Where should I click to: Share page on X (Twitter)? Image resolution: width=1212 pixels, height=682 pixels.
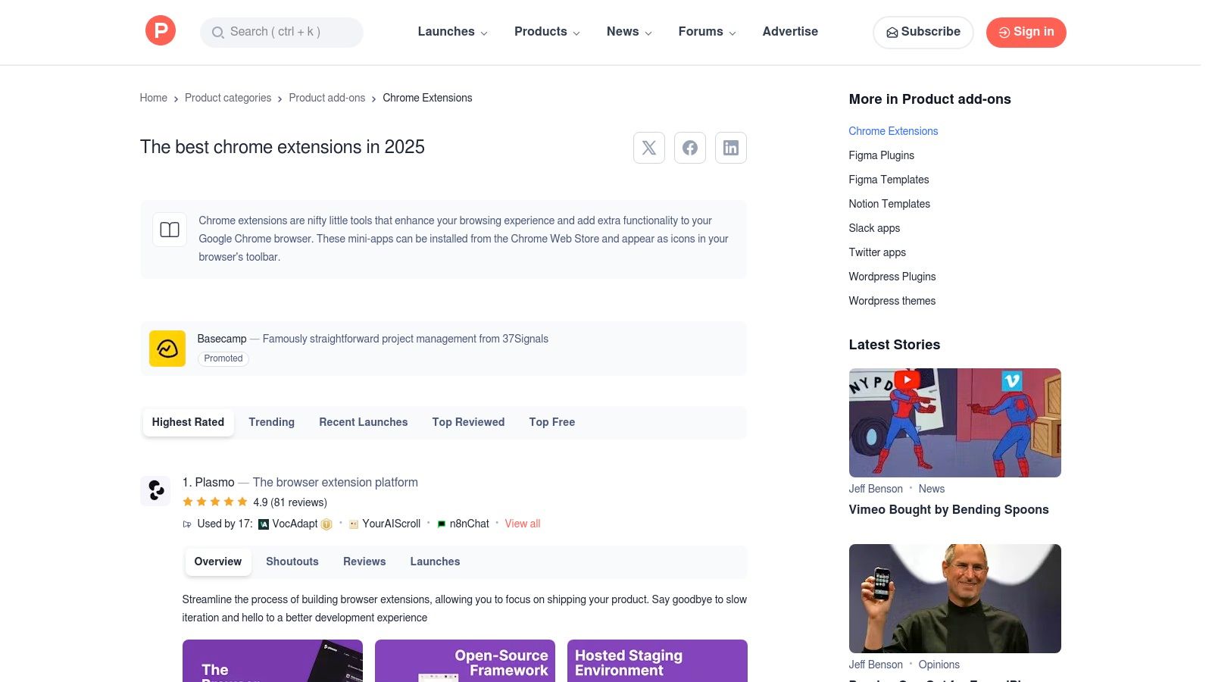point(649,148)
